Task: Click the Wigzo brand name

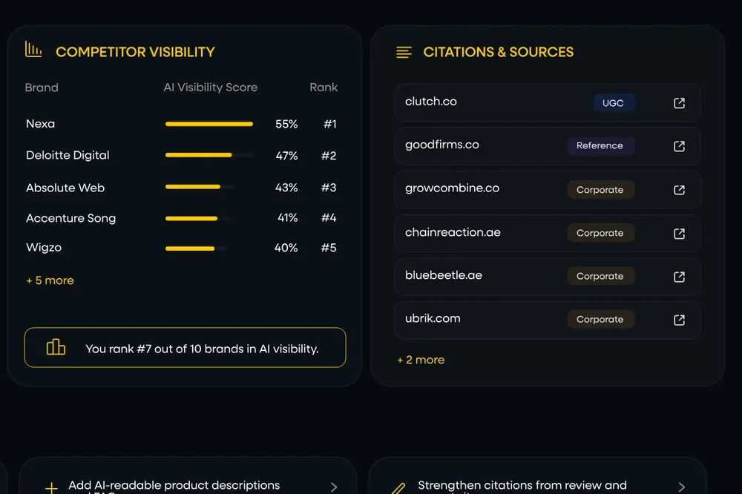Action: click(44, 248)
